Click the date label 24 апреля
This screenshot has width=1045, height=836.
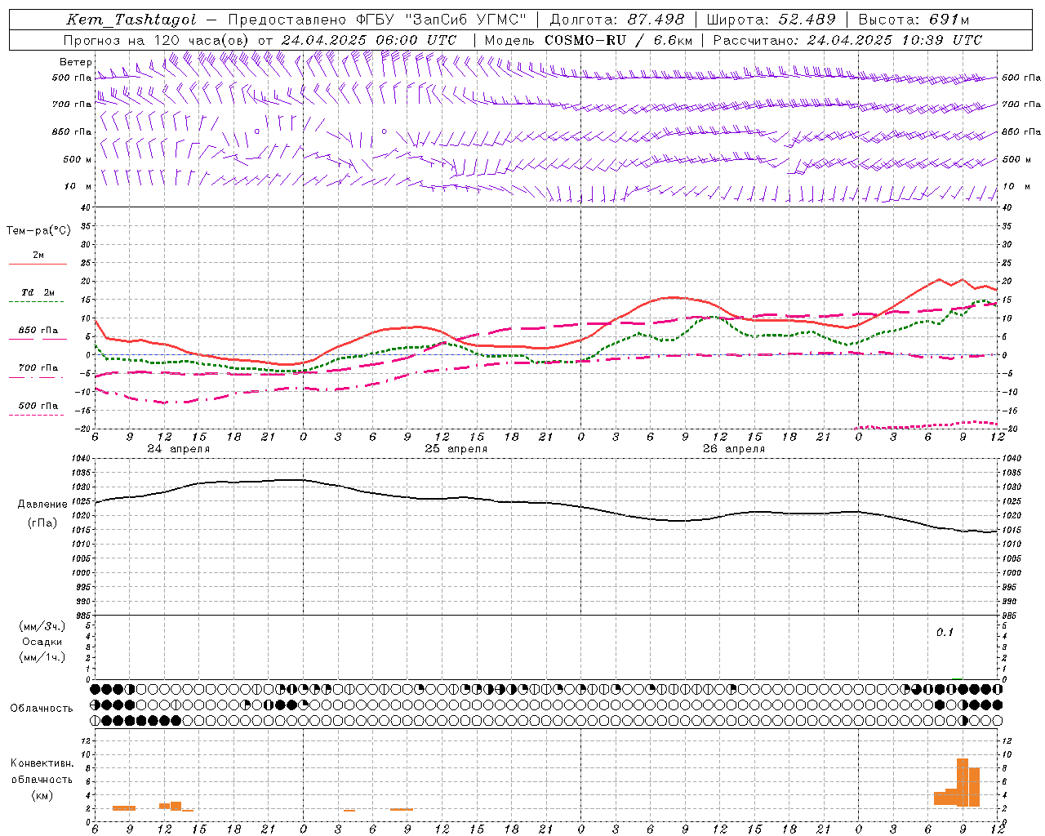pyautogui.click(x=178, y=449)
